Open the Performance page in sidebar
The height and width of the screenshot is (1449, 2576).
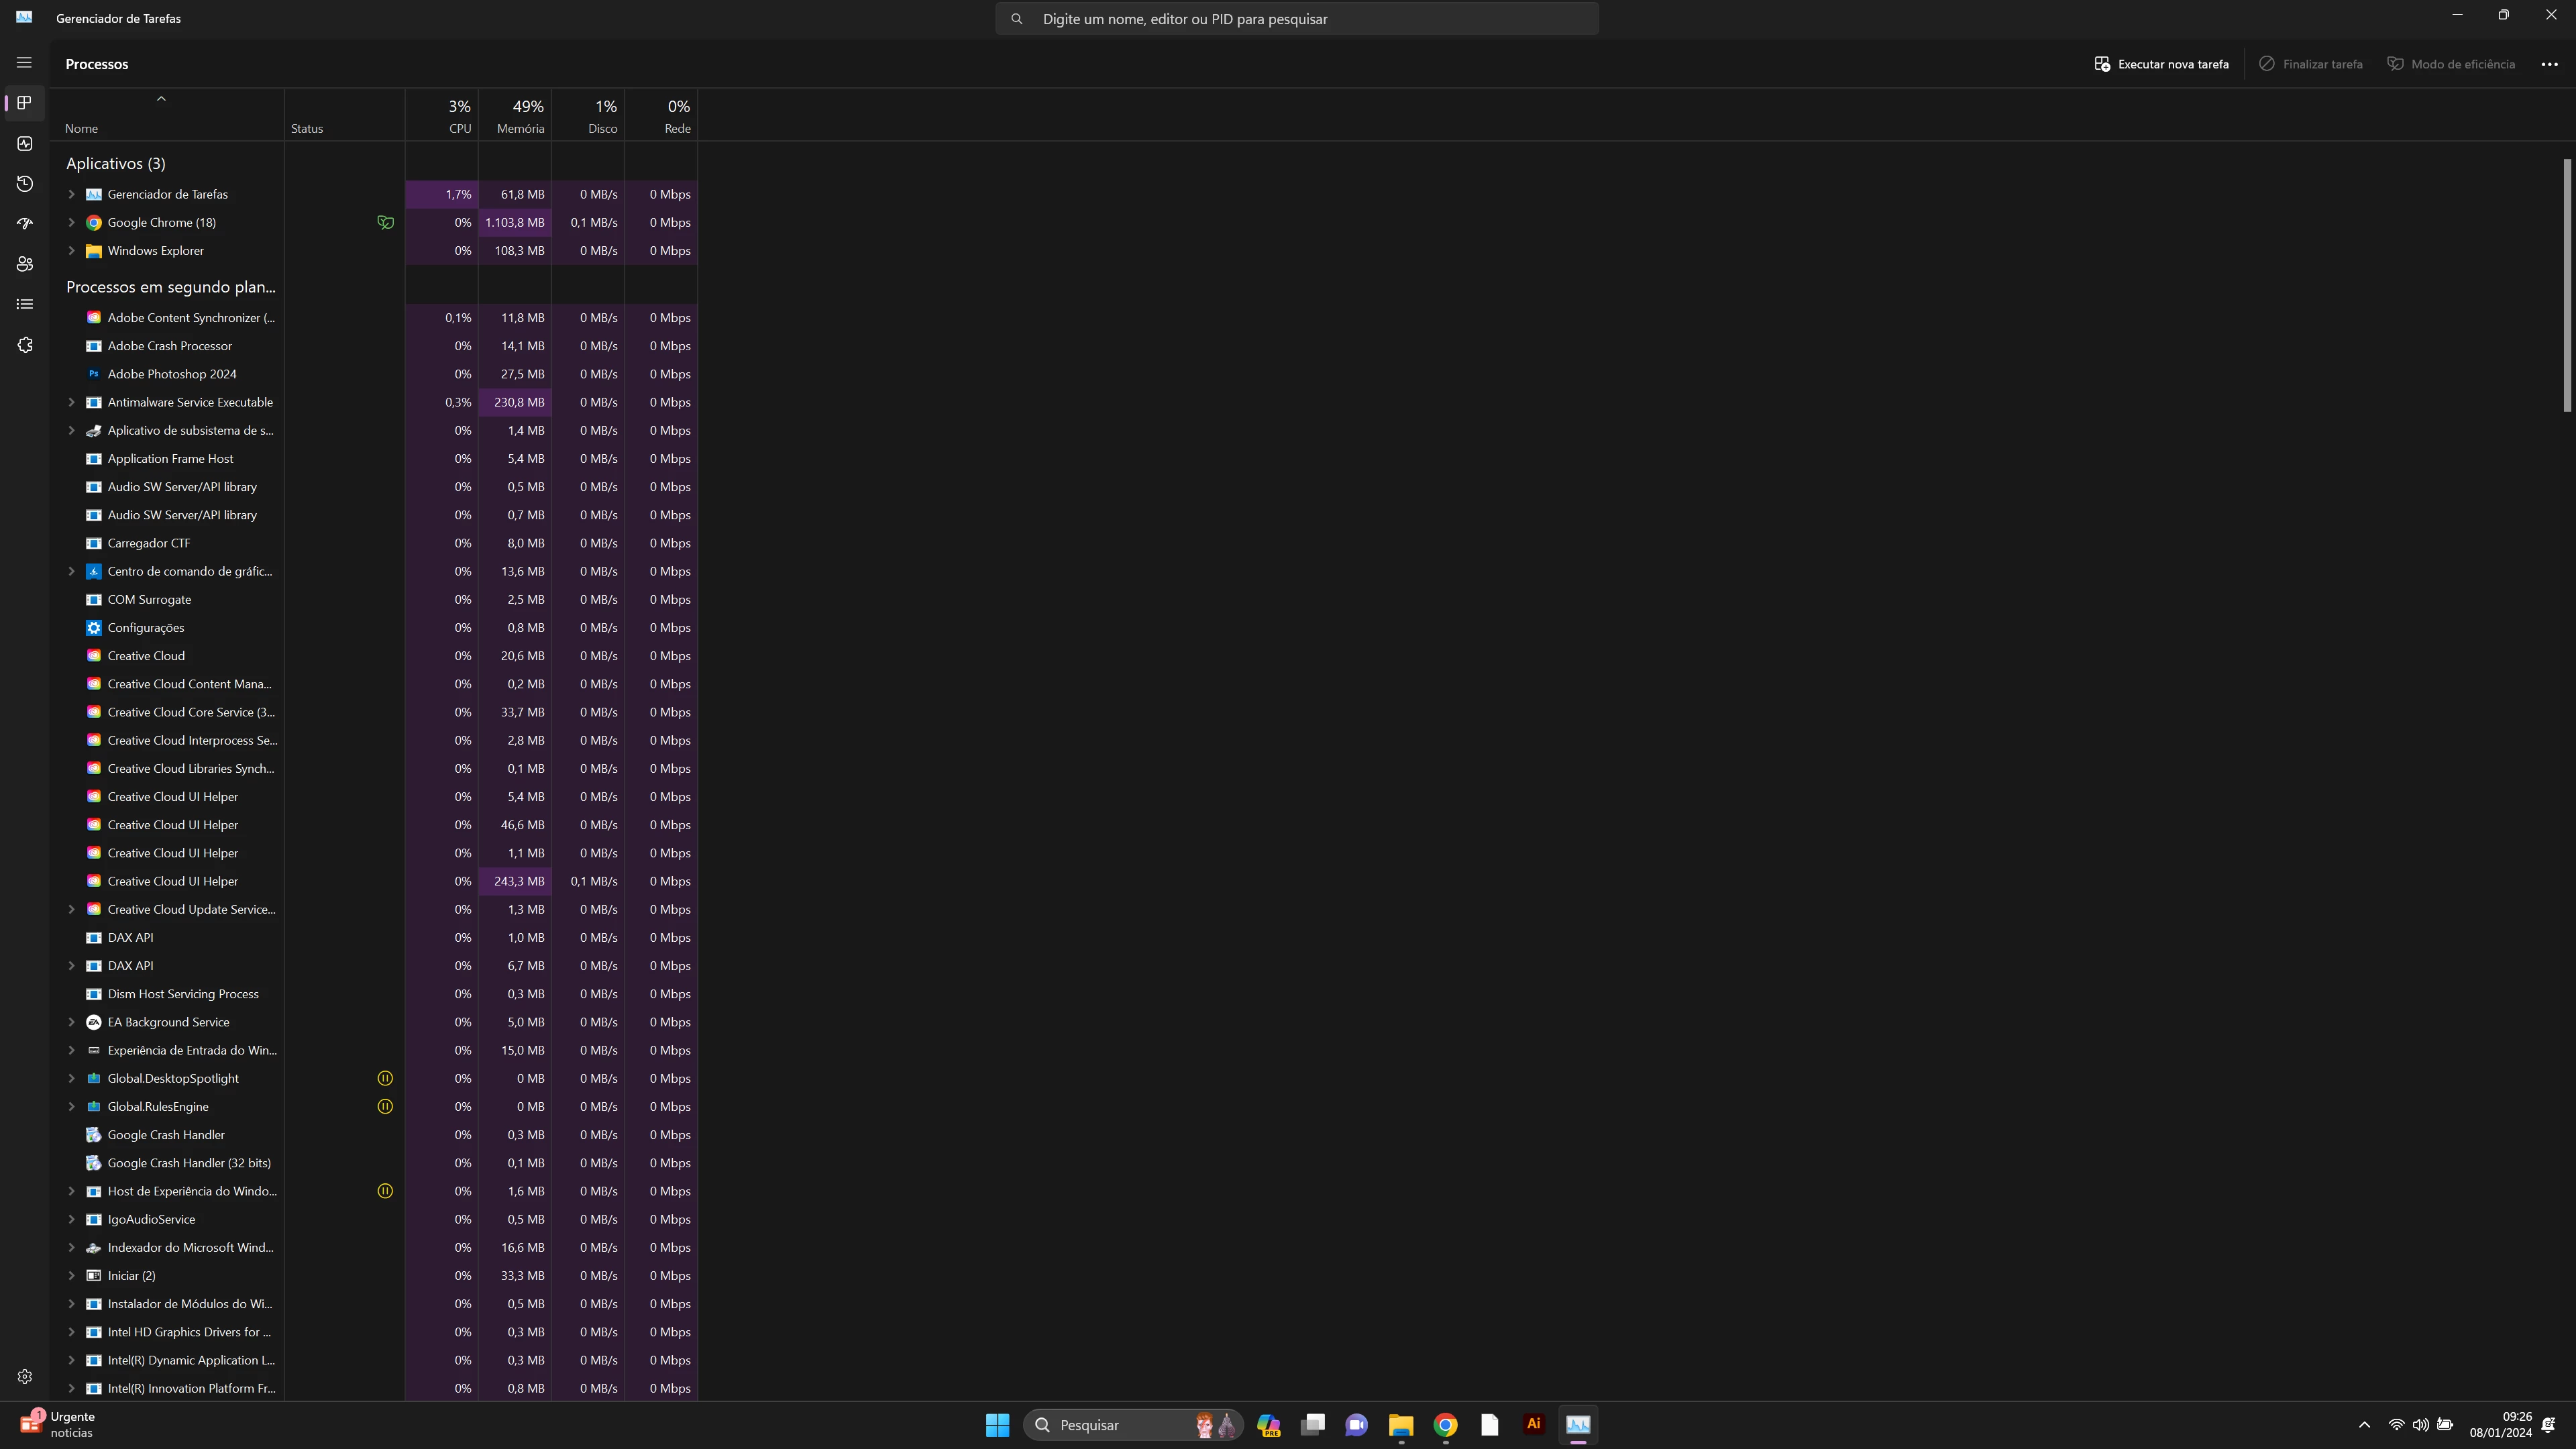click(25, 143)
